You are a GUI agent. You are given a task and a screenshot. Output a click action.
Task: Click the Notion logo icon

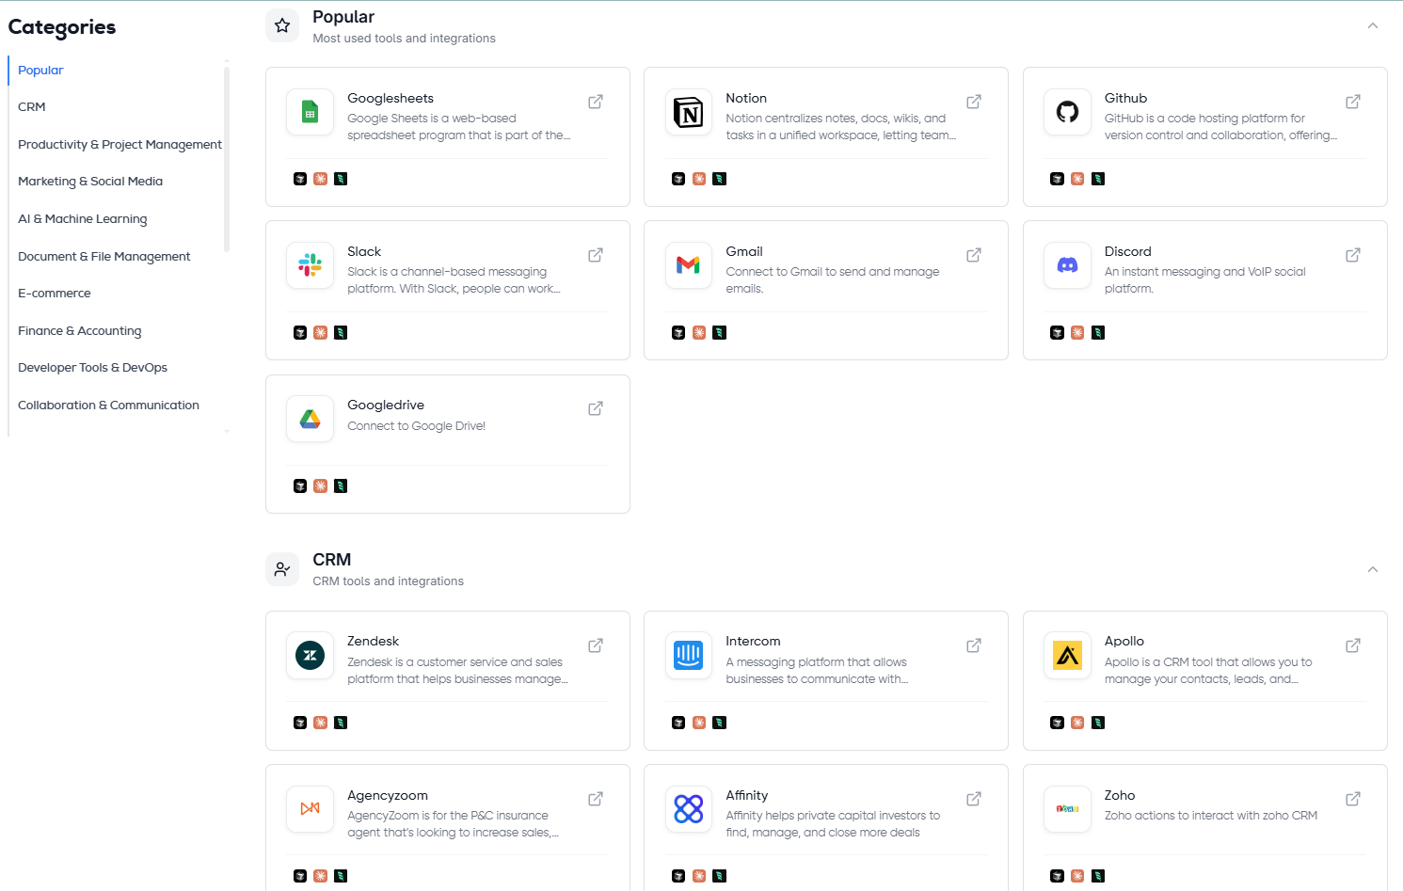pyautogui.click(x=689, y=112)
